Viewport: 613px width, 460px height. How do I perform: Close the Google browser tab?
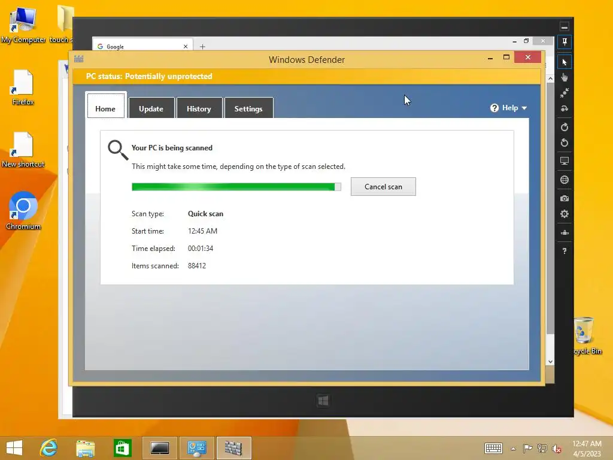click(186, 47)
